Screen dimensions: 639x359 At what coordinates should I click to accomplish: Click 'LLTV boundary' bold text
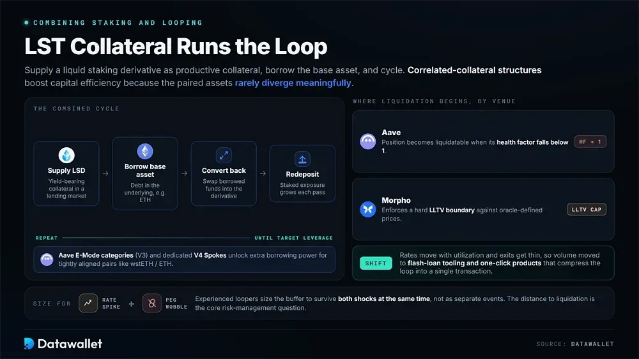click(x=452, y=210)
